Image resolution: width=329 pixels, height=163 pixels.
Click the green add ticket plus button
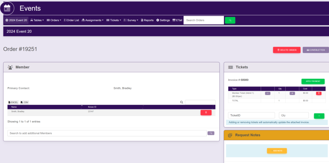pos(319,116)
